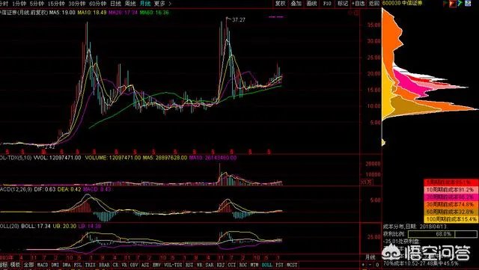This screenshot has width=479, height=270.
Task: Click the blue panel icon top right
Action: (x=467, y=3)
